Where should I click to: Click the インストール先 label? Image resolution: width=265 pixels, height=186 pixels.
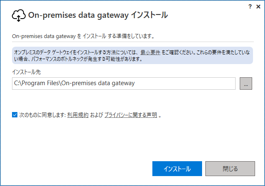(26, 72)
